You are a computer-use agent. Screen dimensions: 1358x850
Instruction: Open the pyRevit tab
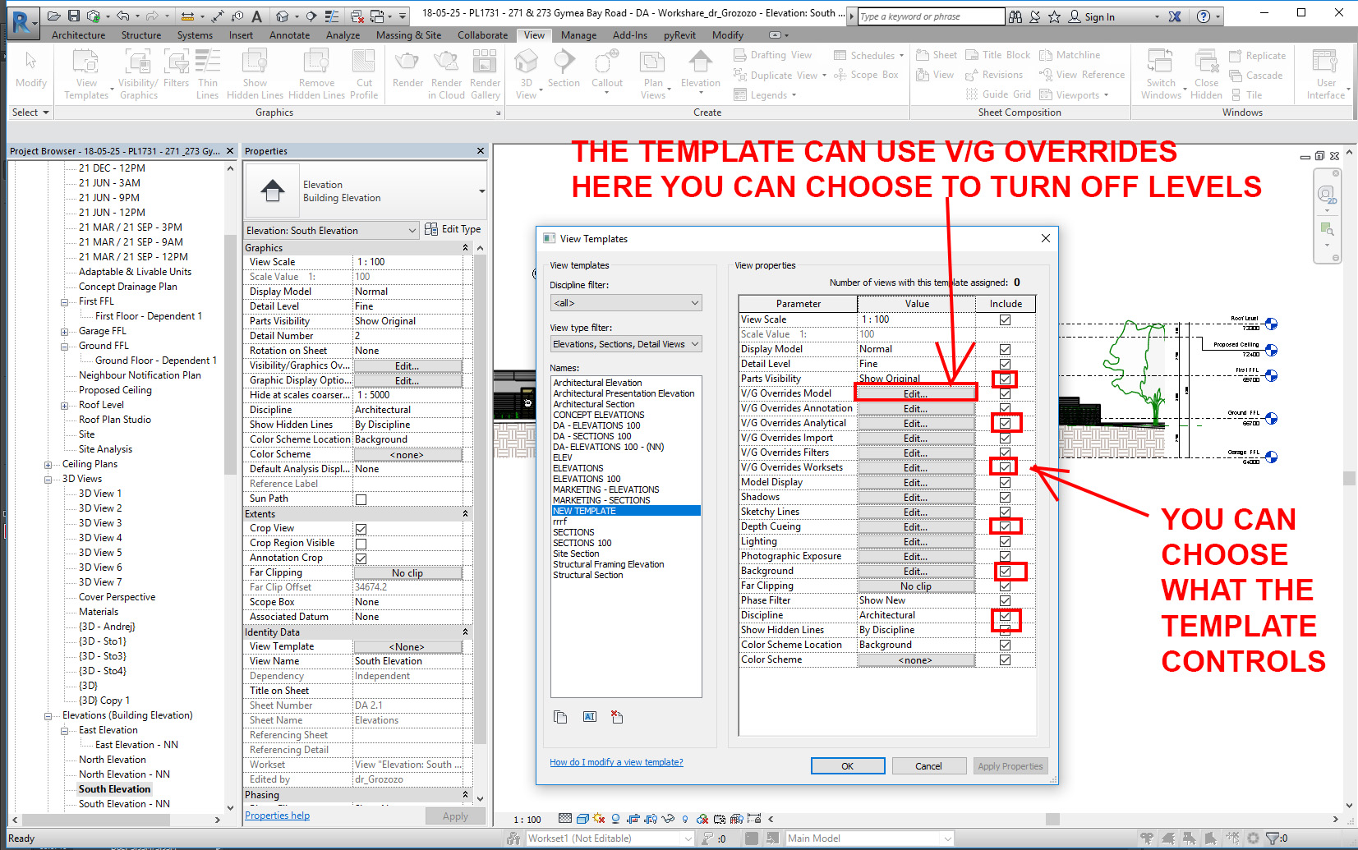click(x=680, y=34)
